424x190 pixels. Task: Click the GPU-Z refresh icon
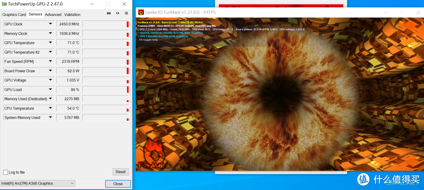[x=118, y=13]
